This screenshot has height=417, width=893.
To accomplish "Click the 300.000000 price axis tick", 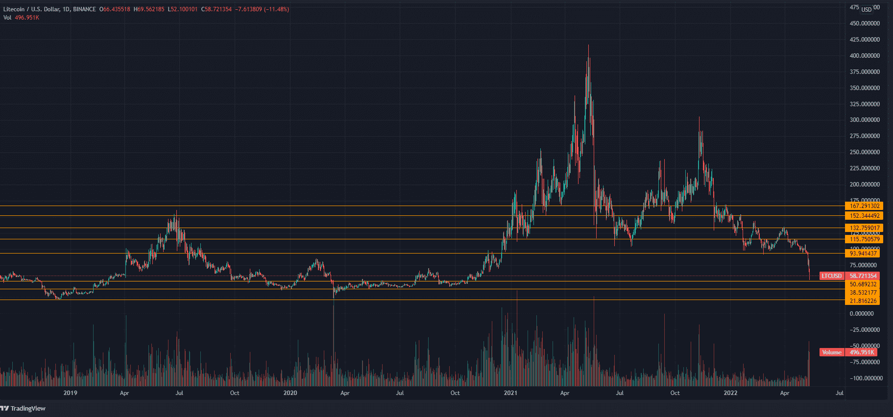I will pyautogui.click(x=865, y=120).
